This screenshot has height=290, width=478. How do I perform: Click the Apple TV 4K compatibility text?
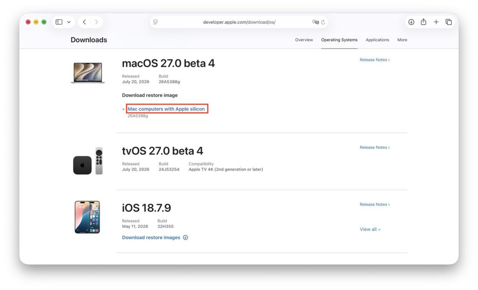coord(225,169)
